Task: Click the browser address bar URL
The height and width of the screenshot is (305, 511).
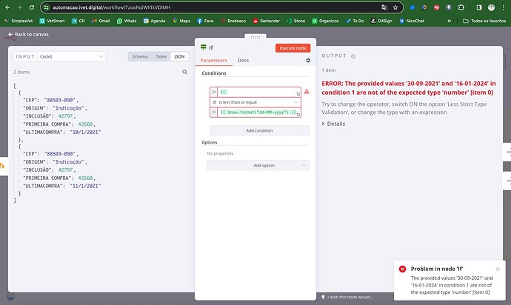Action: click(x=111, y=7)
